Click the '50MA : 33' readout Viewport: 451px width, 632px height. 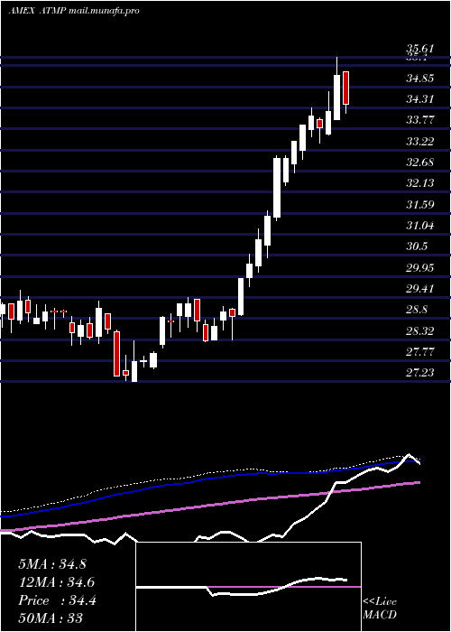click(x=51, y=618)
